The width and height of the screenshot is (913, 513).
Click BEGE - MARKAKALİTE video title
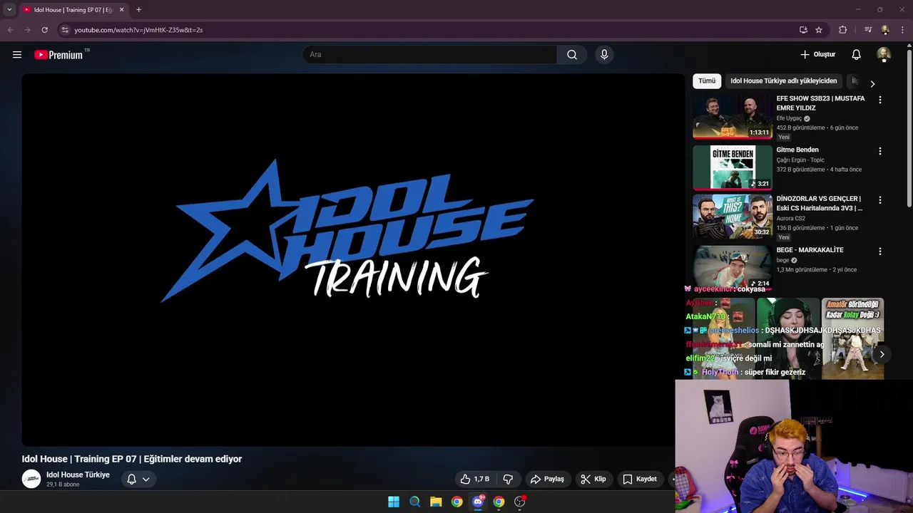[810, 250]
